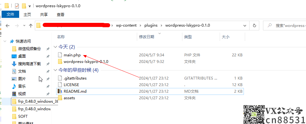The image size is (306, 124).
Task: Open 搜狗高速下载 in quick access
Action: (30, 64)
